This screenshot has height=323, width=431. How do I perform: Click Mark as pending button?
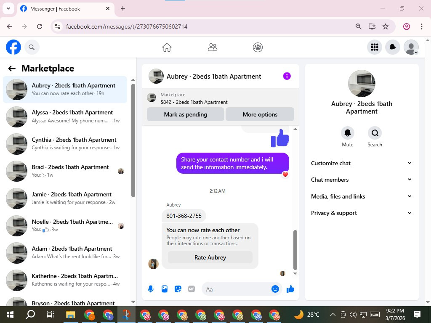(x=186, y=114)
